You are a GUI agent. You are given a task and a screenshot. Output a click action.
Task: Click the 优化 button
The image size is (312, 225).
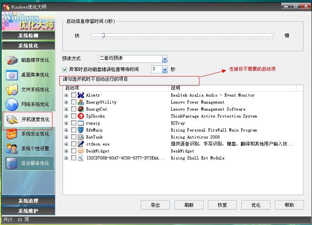coord(256,205)
